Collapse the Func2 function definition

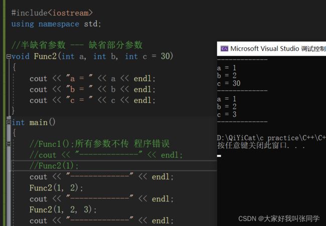click(9, 56)
